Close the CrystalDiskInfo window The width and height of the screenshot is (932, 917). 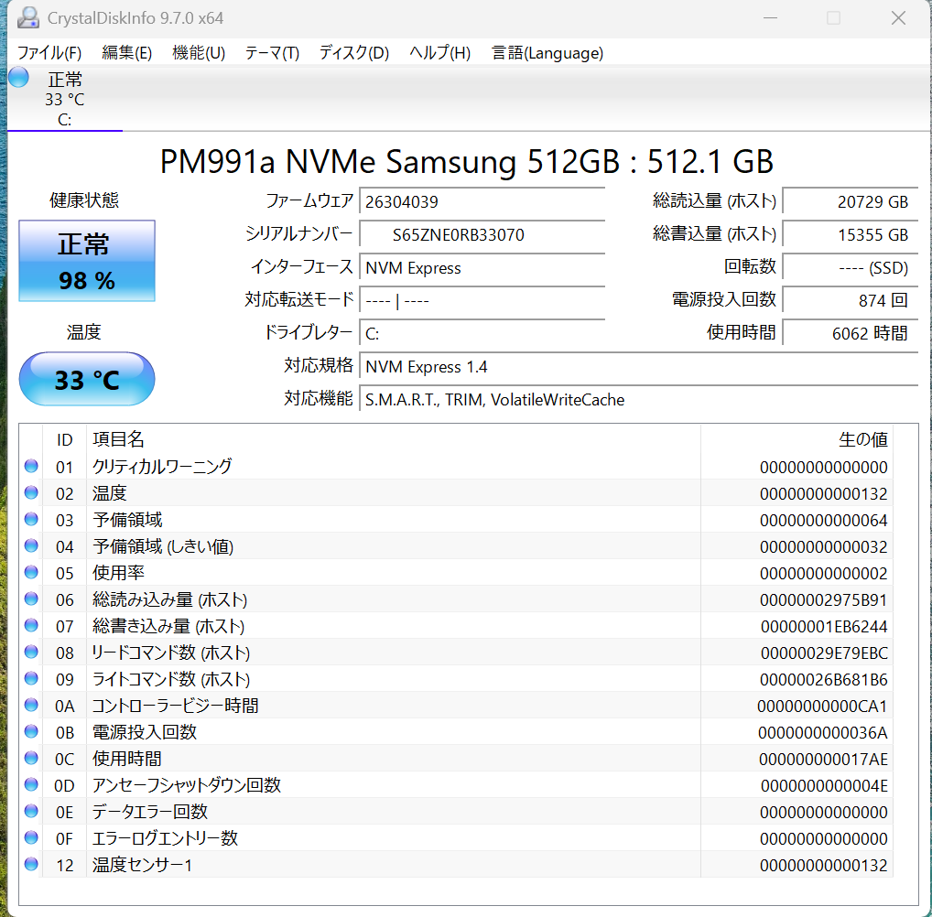click(898, 17)
